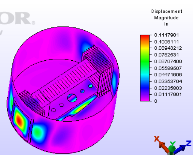Image resolution: width=193 pixels, height=155 pixels.
Task: Click the red X axis label
Action: tap(157, 139)
